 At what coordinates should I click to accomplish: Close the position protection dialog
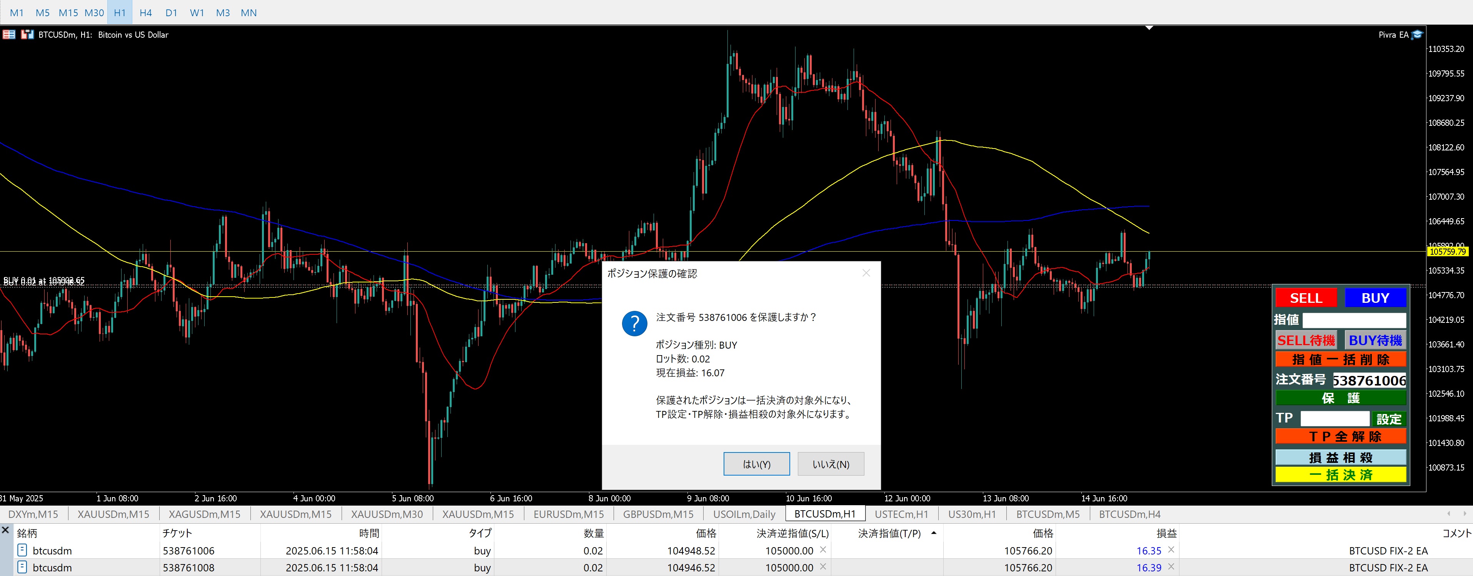[866, 274]
